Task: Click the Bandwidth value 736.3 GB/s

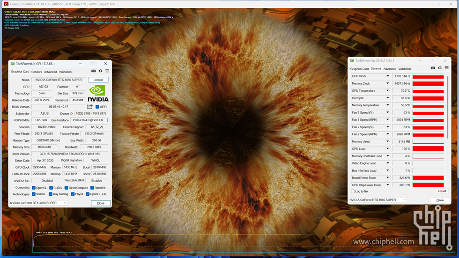Action: coord(94,147)
